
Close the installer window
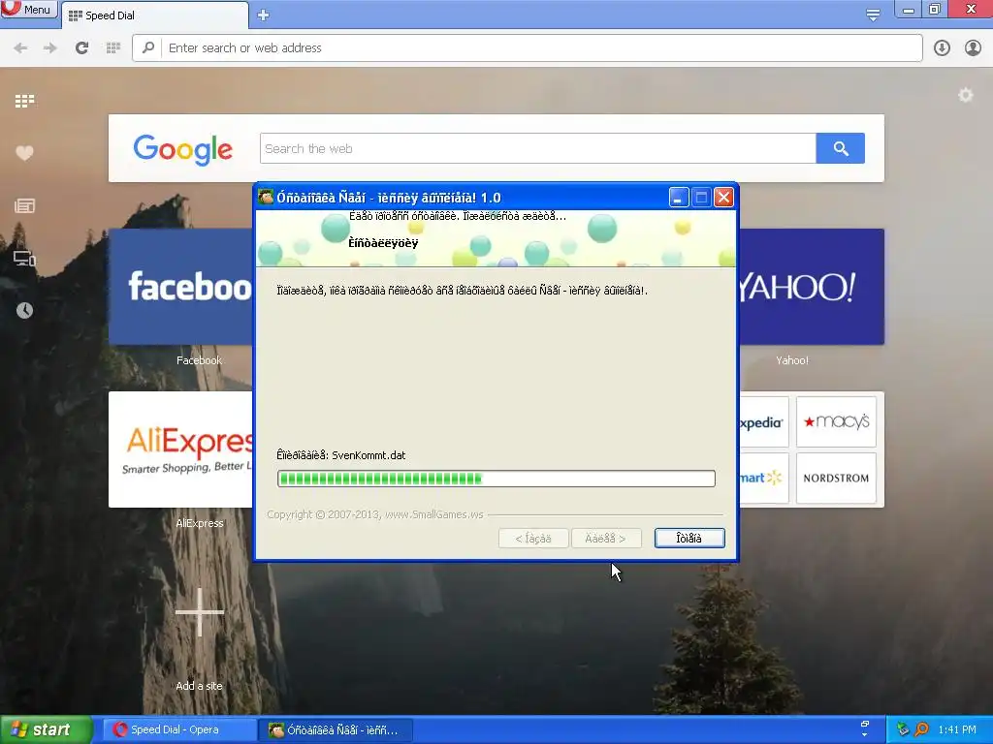(723, 198)
